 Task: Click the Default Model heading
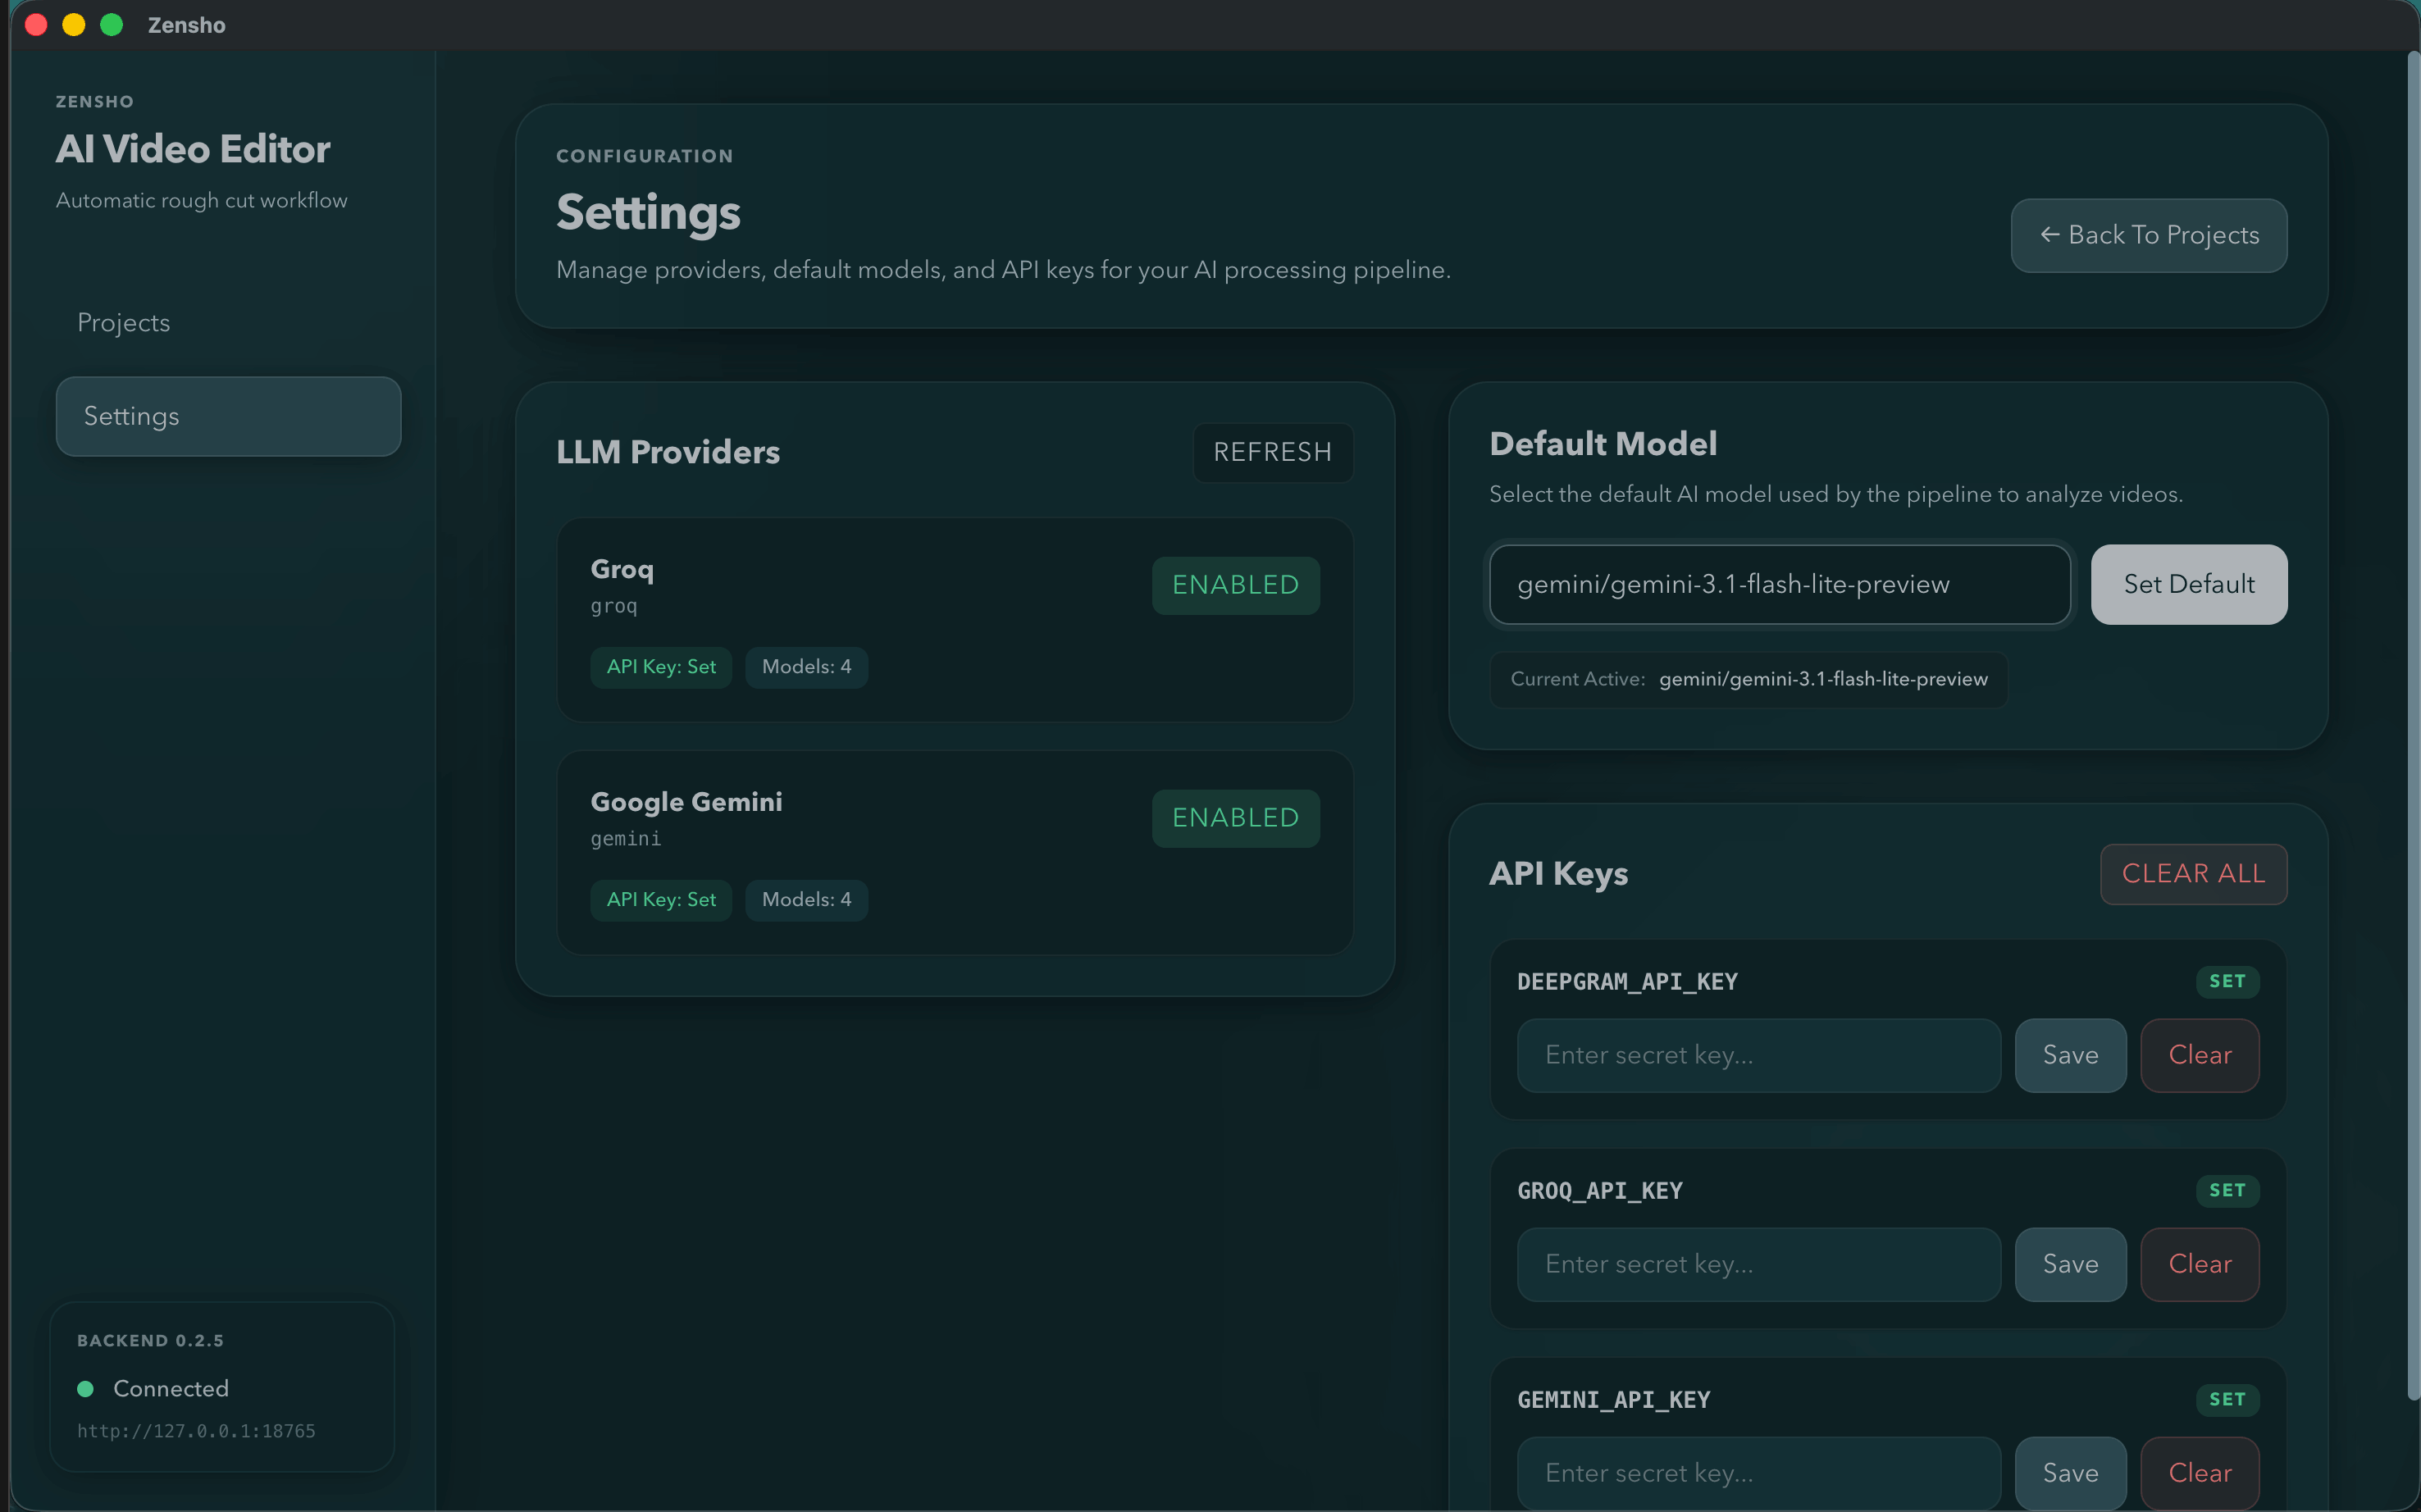(x=1603, y=444)
